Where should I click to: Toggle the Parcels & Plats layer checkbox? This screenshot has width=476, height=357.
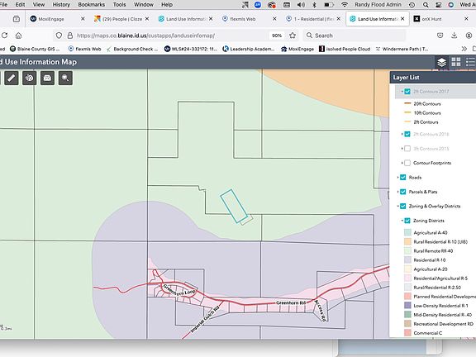click(402, 192)
